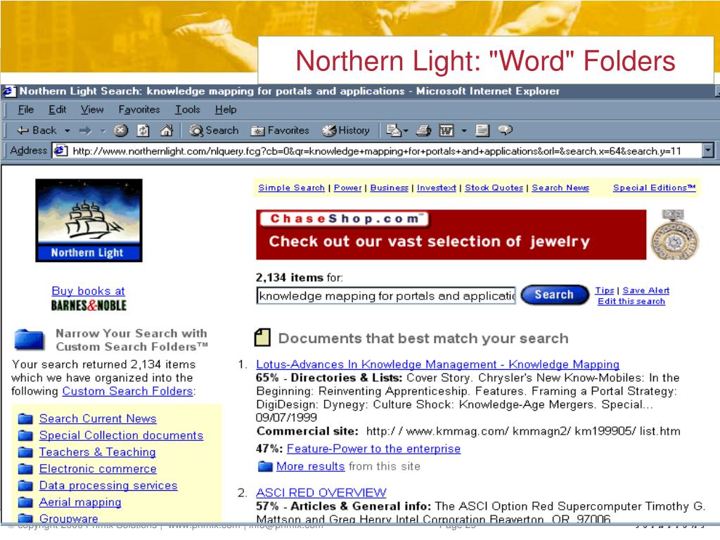Open the Search News link
The height and width of the screenshot is (540, 720).
pyautogui.click(x=560, y=188)
